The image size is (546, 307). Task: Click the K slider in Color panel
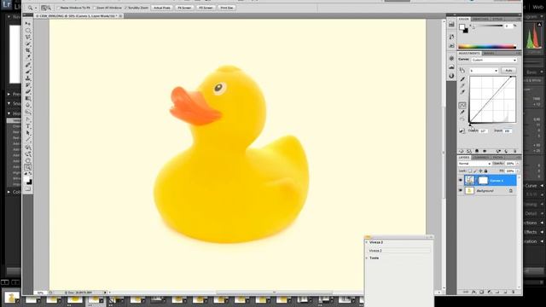coord(487,26)
